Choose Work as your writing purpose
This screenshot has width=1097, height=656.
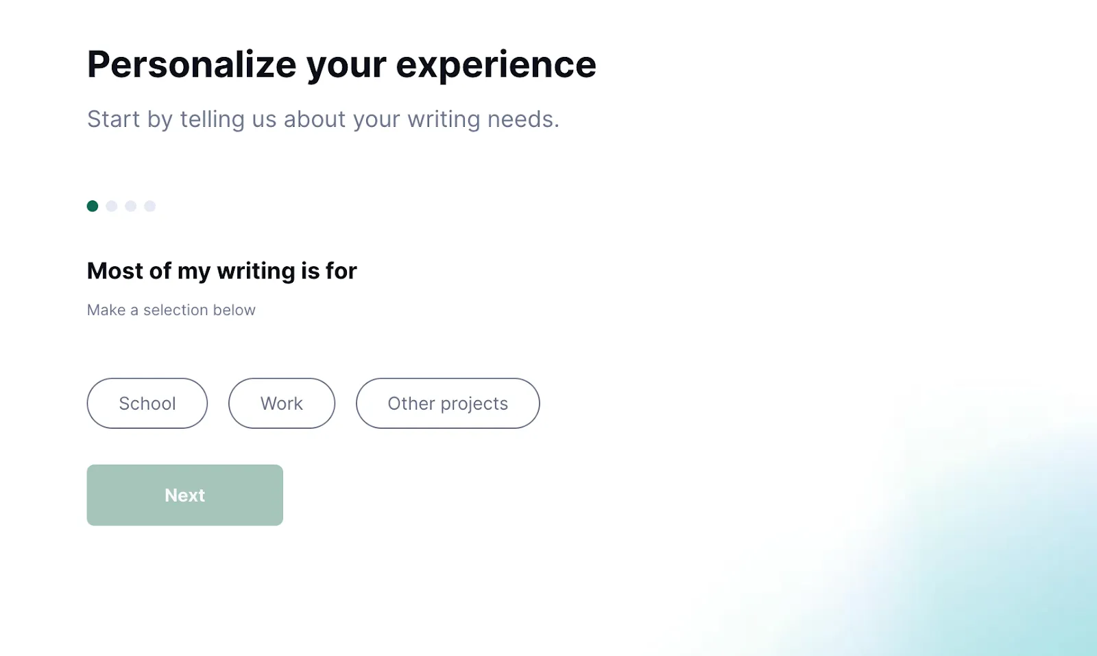[281, 403]
